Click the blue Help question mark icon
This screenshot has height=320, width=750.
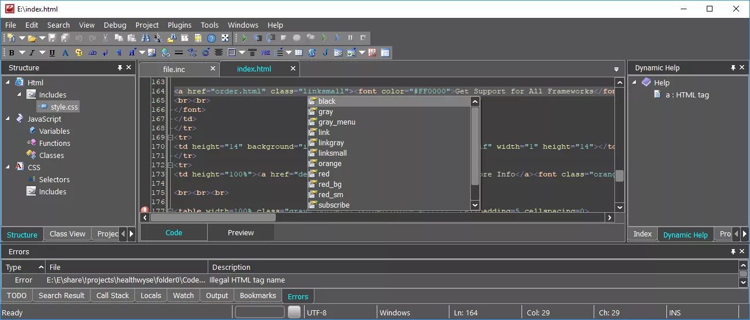click(x=211, y=38)
